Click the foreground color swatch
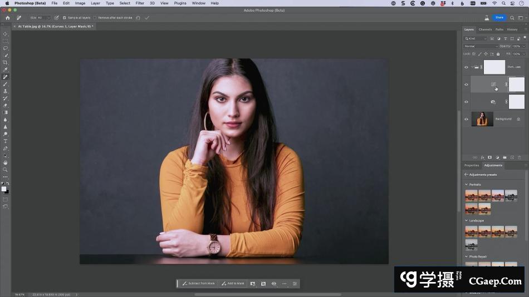This screenshot has width=529, height=297. 4,189
